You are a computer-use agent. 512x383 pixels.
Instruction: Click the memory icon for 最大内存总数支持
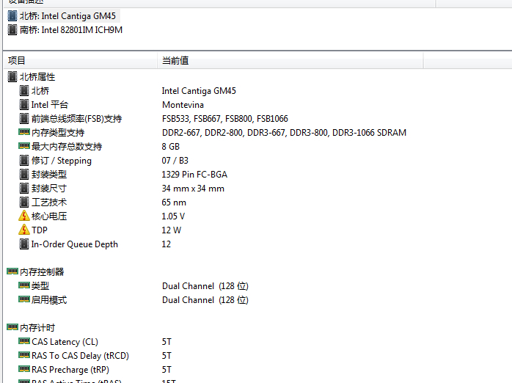point(23,146)
